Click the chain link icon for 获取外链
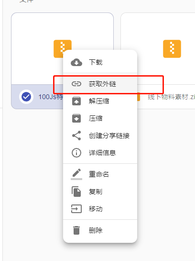Viewport: 195px width, 261px height. 76,84
